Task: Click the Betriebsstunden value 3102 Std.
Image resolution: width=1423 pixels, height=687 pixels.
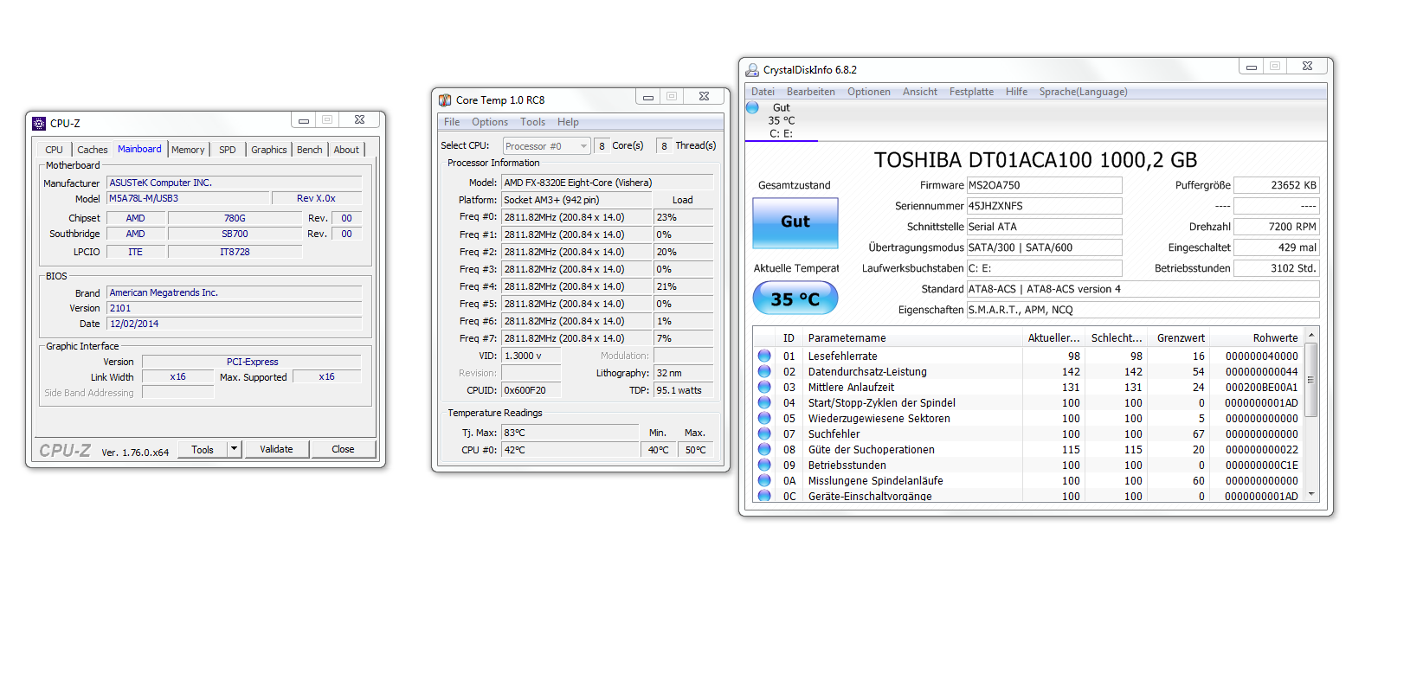Action: 1276,268
